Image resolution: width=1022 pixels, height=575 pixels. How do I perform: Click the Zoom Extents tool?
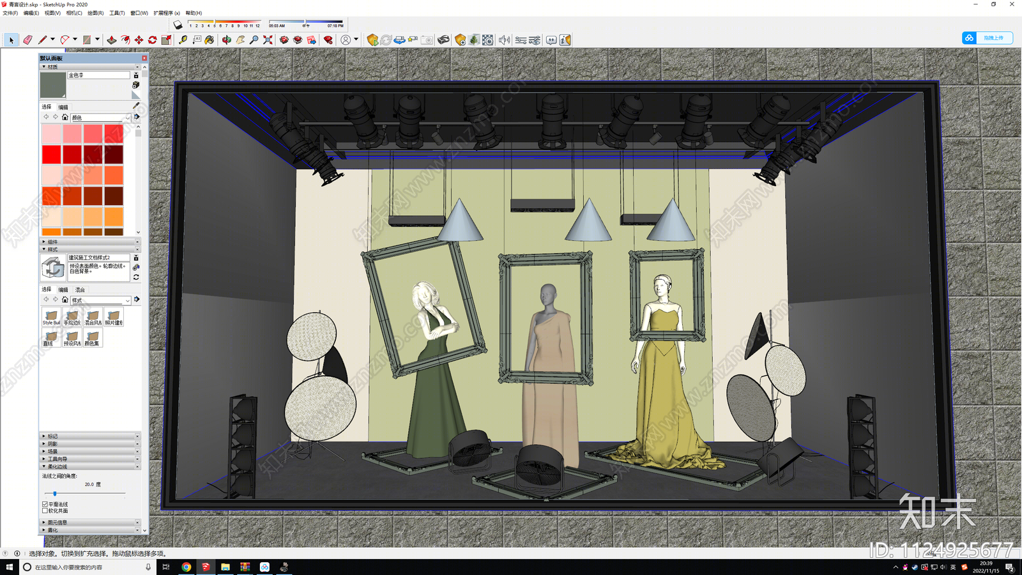(x=268, y=40)
